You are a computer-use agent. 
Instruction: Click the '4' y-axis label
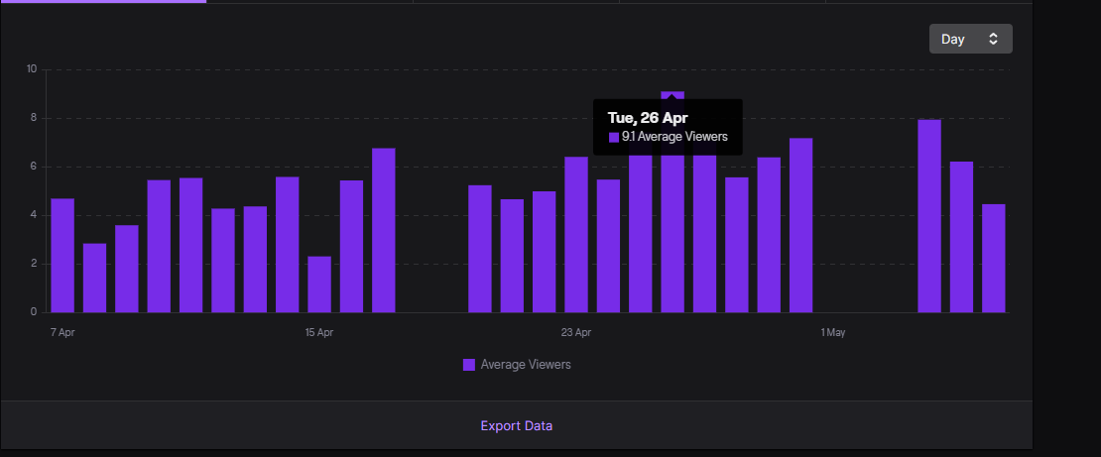[34, 215]
